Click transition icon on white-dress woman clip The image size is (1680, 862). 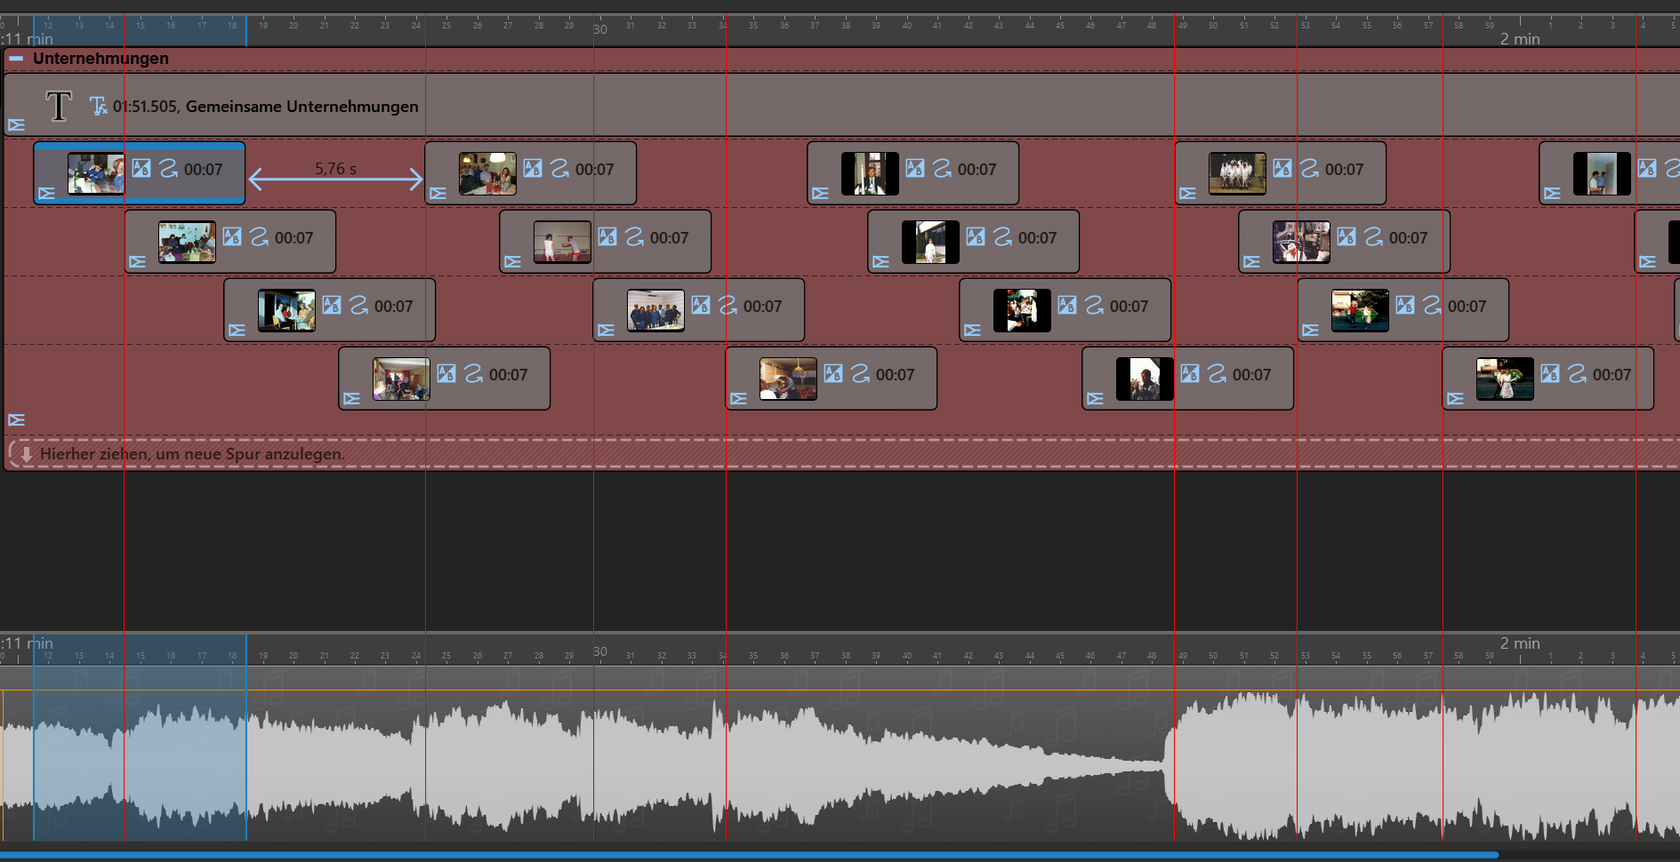pos(976,236)
